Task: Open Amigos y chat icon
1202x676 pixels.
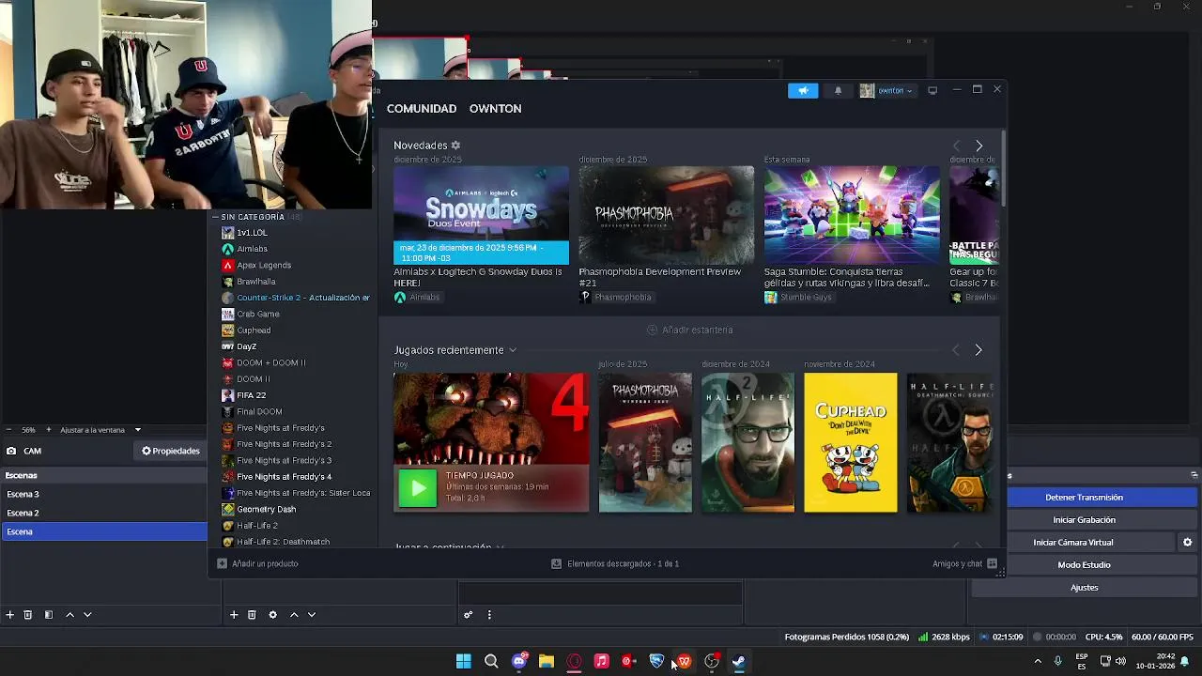Action: 992,563
